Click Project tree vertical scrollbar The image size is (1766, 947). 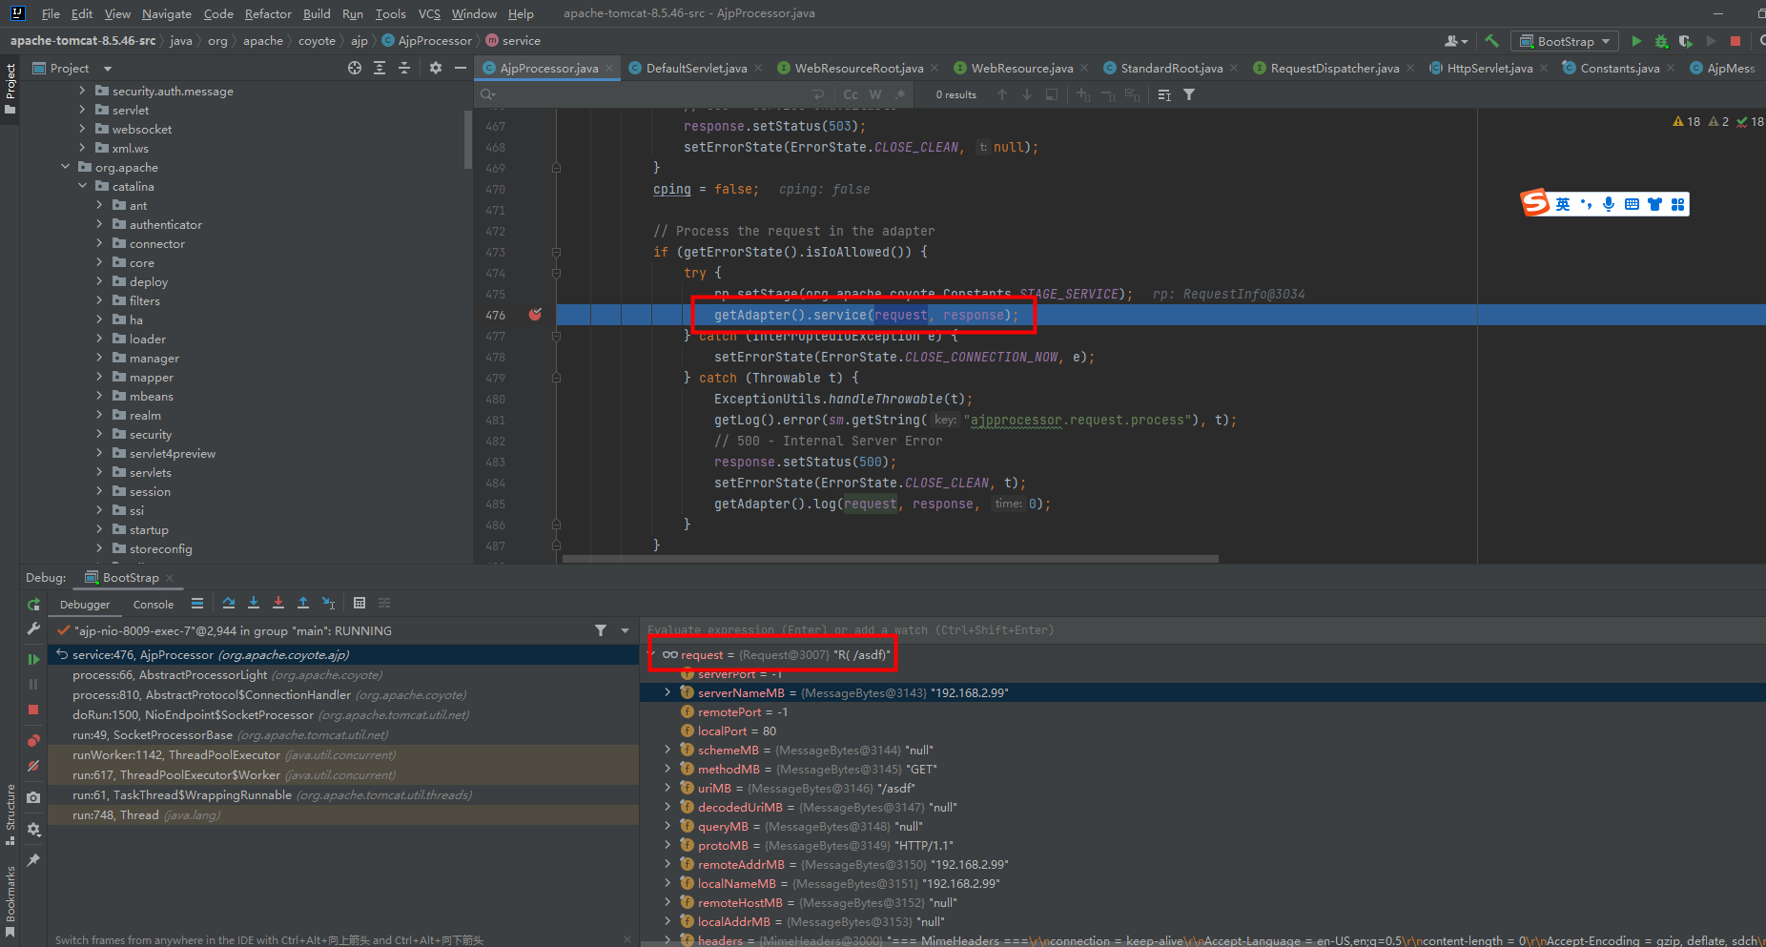(468, 140)
